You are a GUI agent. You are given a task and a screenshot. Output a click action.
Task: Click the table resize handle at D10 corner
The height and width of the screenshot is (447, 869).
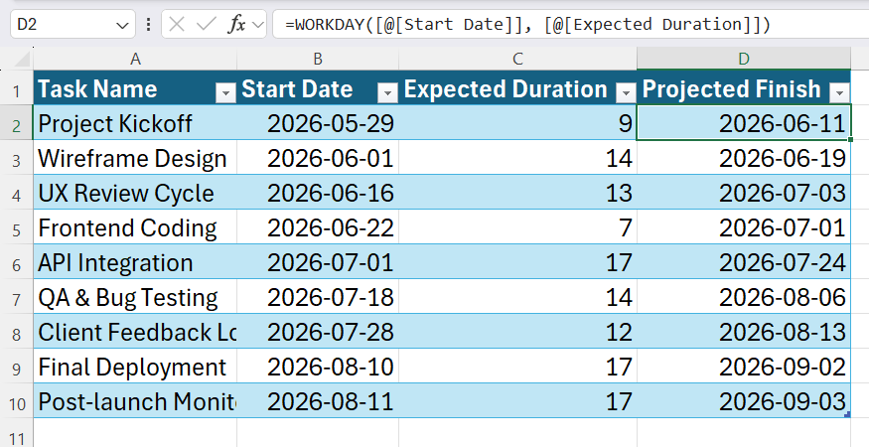coord(847,414)
